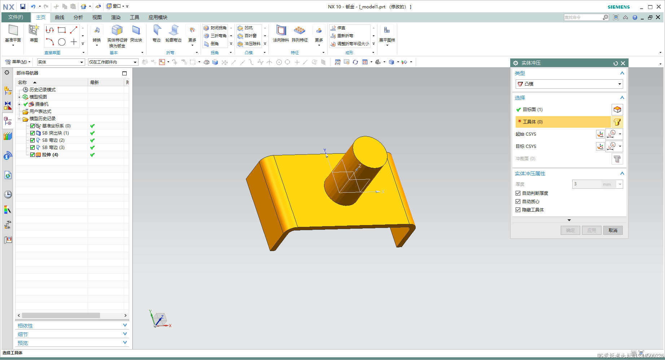Click the 封闭拐角 closed corner tool
Screen dimensions: 665x360
point(215,28)
